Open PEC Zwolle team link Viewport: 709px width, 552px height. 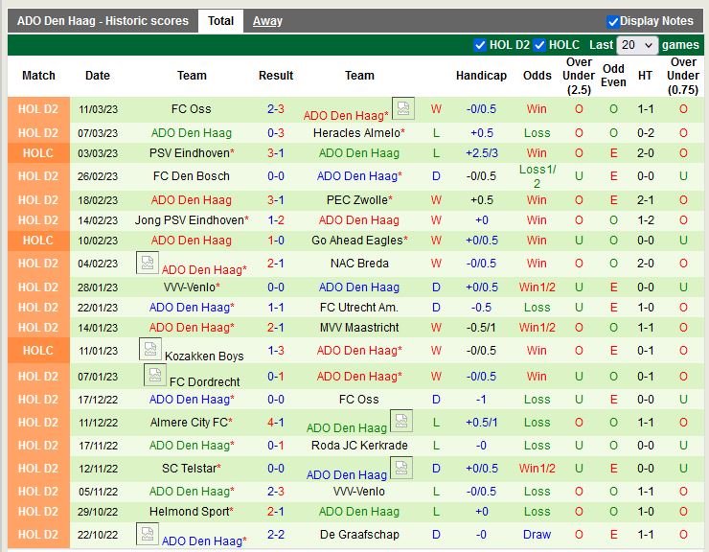pyautogui.click(x=359, y=200)
